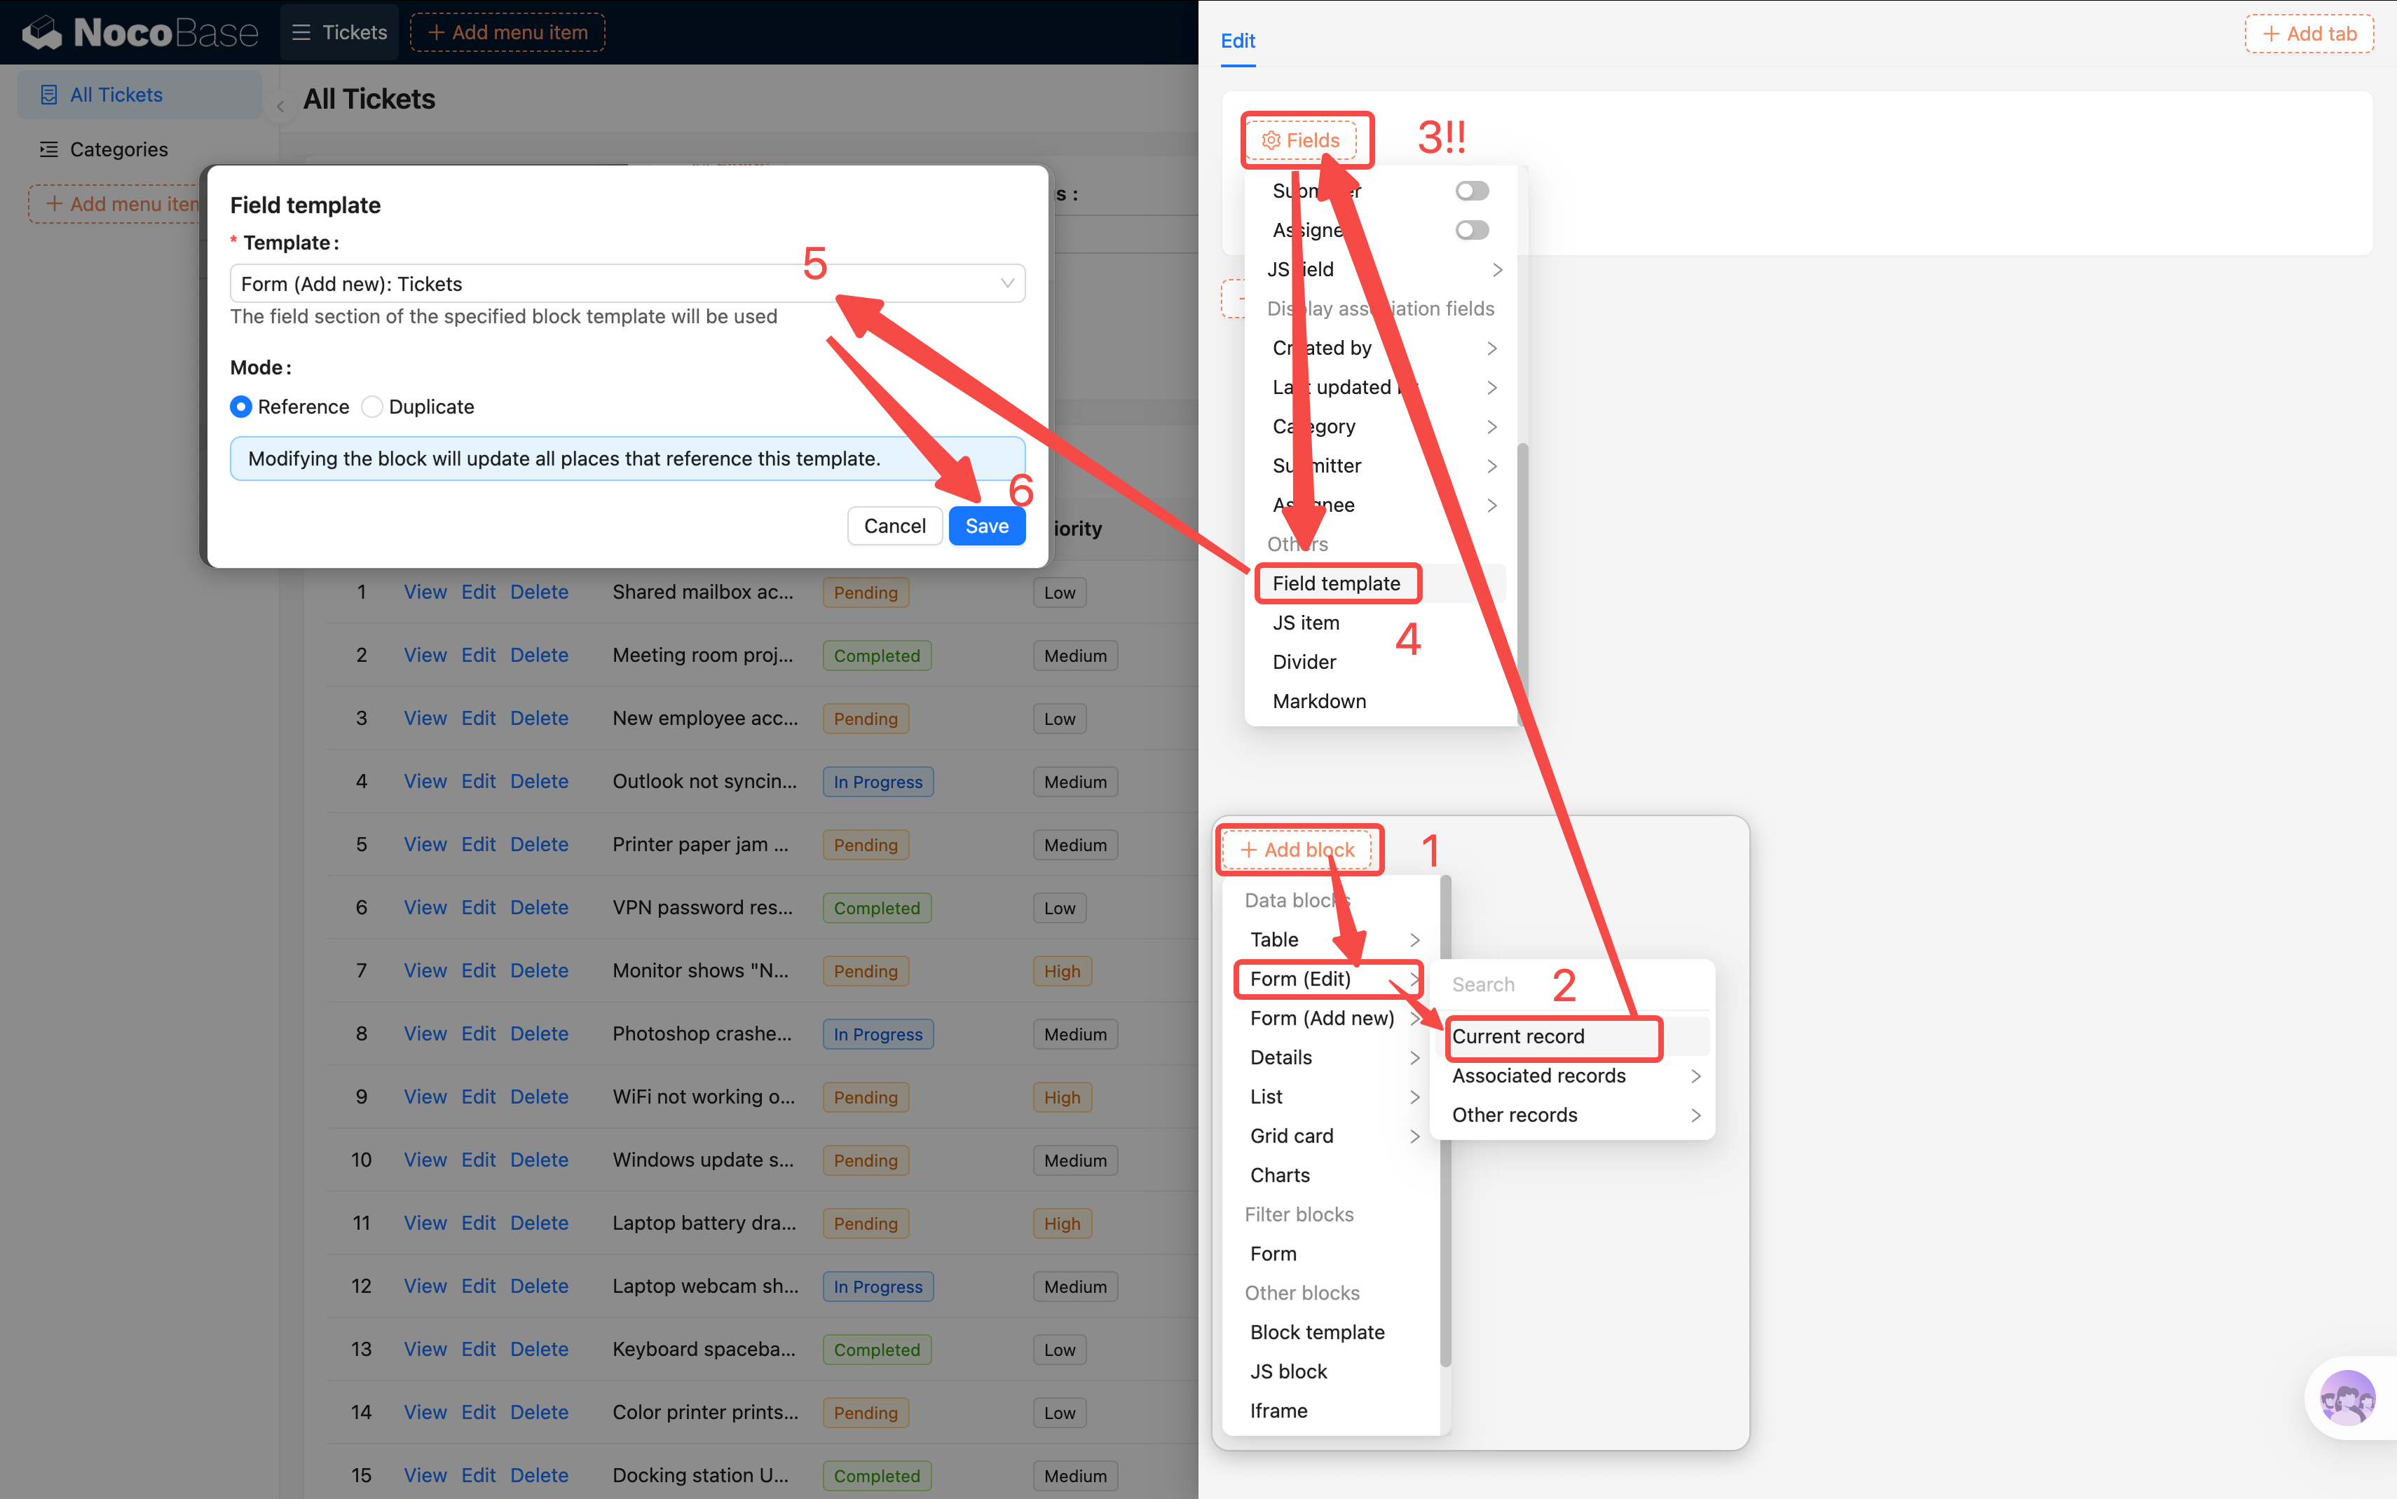Click the Categories list icon
2397x1499 pixels.
pyautogui.click(x=48, y=150)
